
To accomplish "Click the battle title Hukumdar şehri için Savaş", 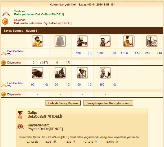I will click(x=68, y=5).
